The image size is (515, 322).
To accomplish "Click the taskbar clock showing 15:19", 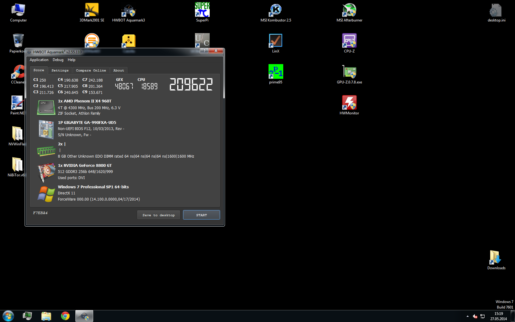I will [x=498, y=316].
